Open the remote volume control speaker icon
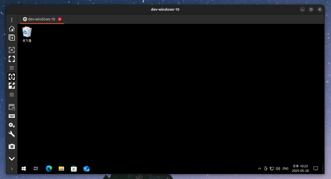331x179 pixels. point(278,169)
